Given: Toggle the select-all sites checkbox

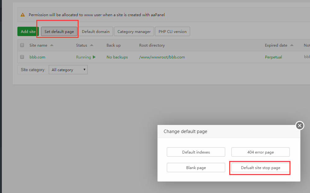Looking at the screenshot, I should click(22, 45).
